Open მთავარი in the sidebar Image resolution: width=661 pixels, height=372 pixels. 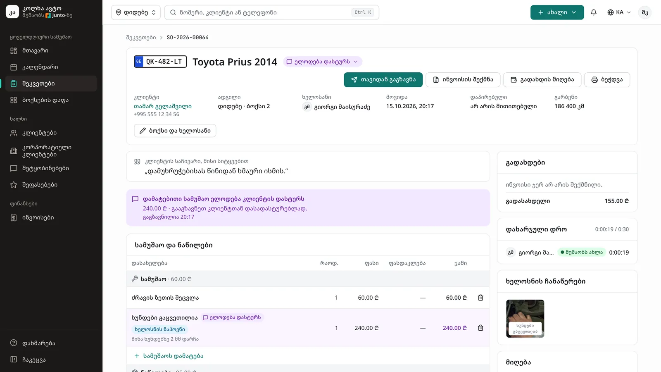[51, 50]
